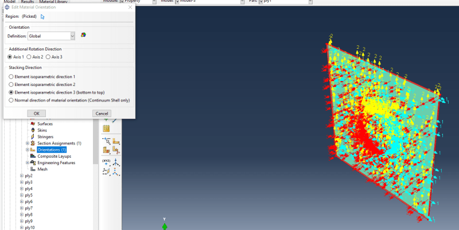This screenshot has height=230, width=459.
Task: Select ply8 in the model tree
Action: point(29,215)
